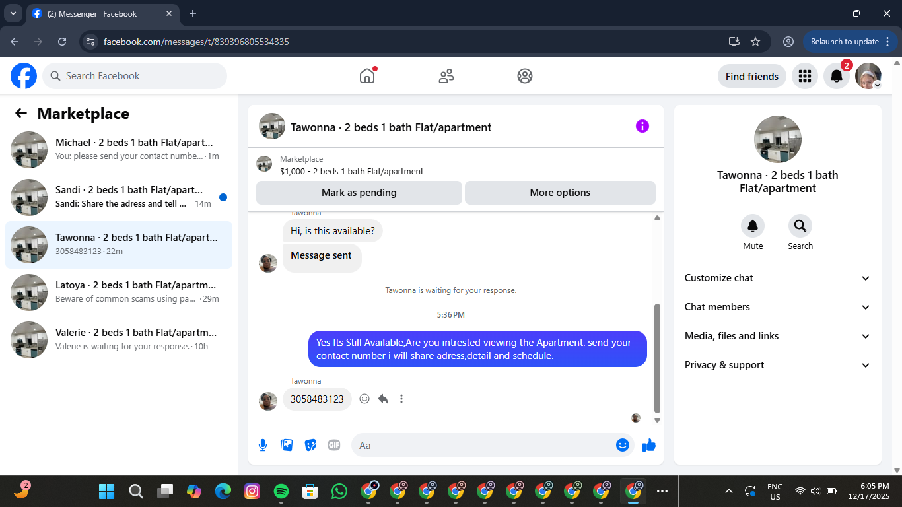
Task: Record a voice clip with microphone
Action: coord(263,445)
